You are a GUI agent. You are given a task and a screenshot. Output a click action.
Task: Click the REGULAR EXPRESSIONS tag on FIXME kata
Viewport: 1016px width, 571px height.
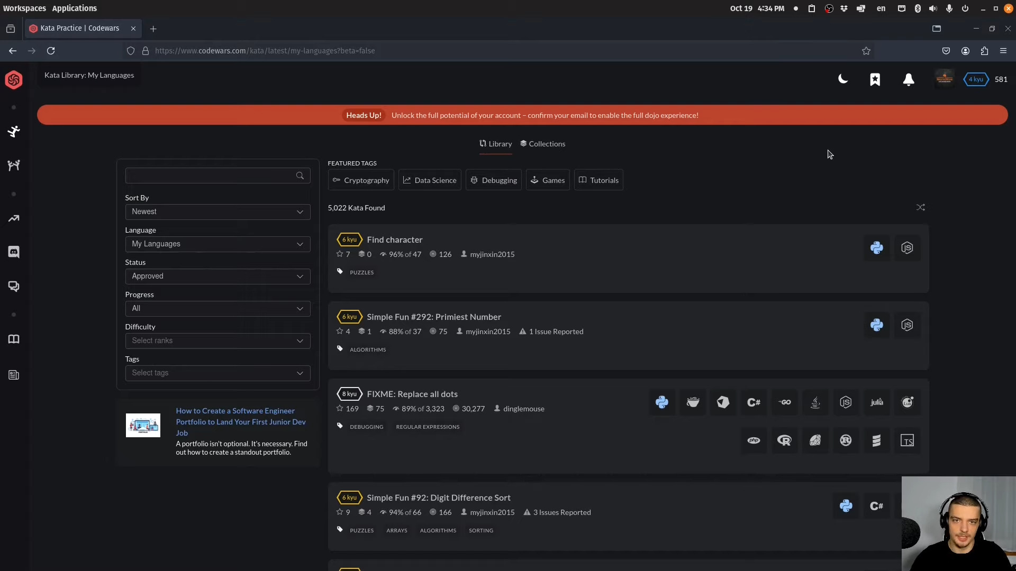click(428, 427)
